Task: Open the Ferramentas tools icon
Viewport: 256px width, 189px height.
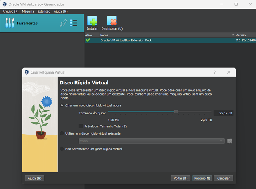Action: click(x=10, y=23)
